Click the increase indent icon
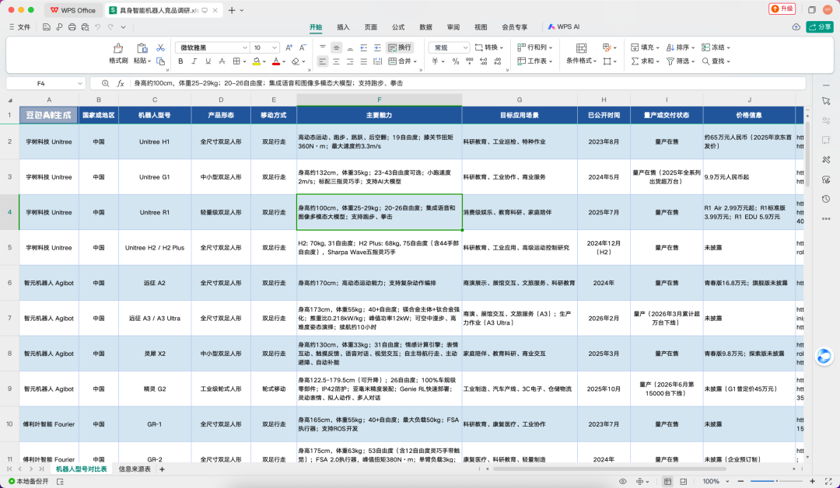The width and height of the screenshot is (840, 488). pos(378,47)
